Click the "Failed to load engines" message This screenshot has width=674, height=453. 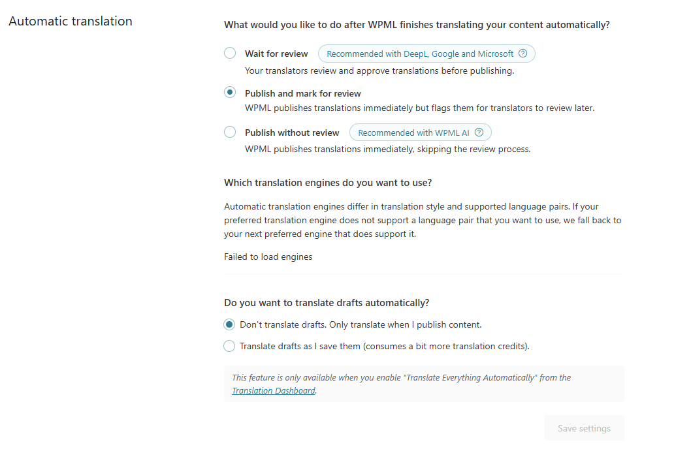[x=268, y=257]
